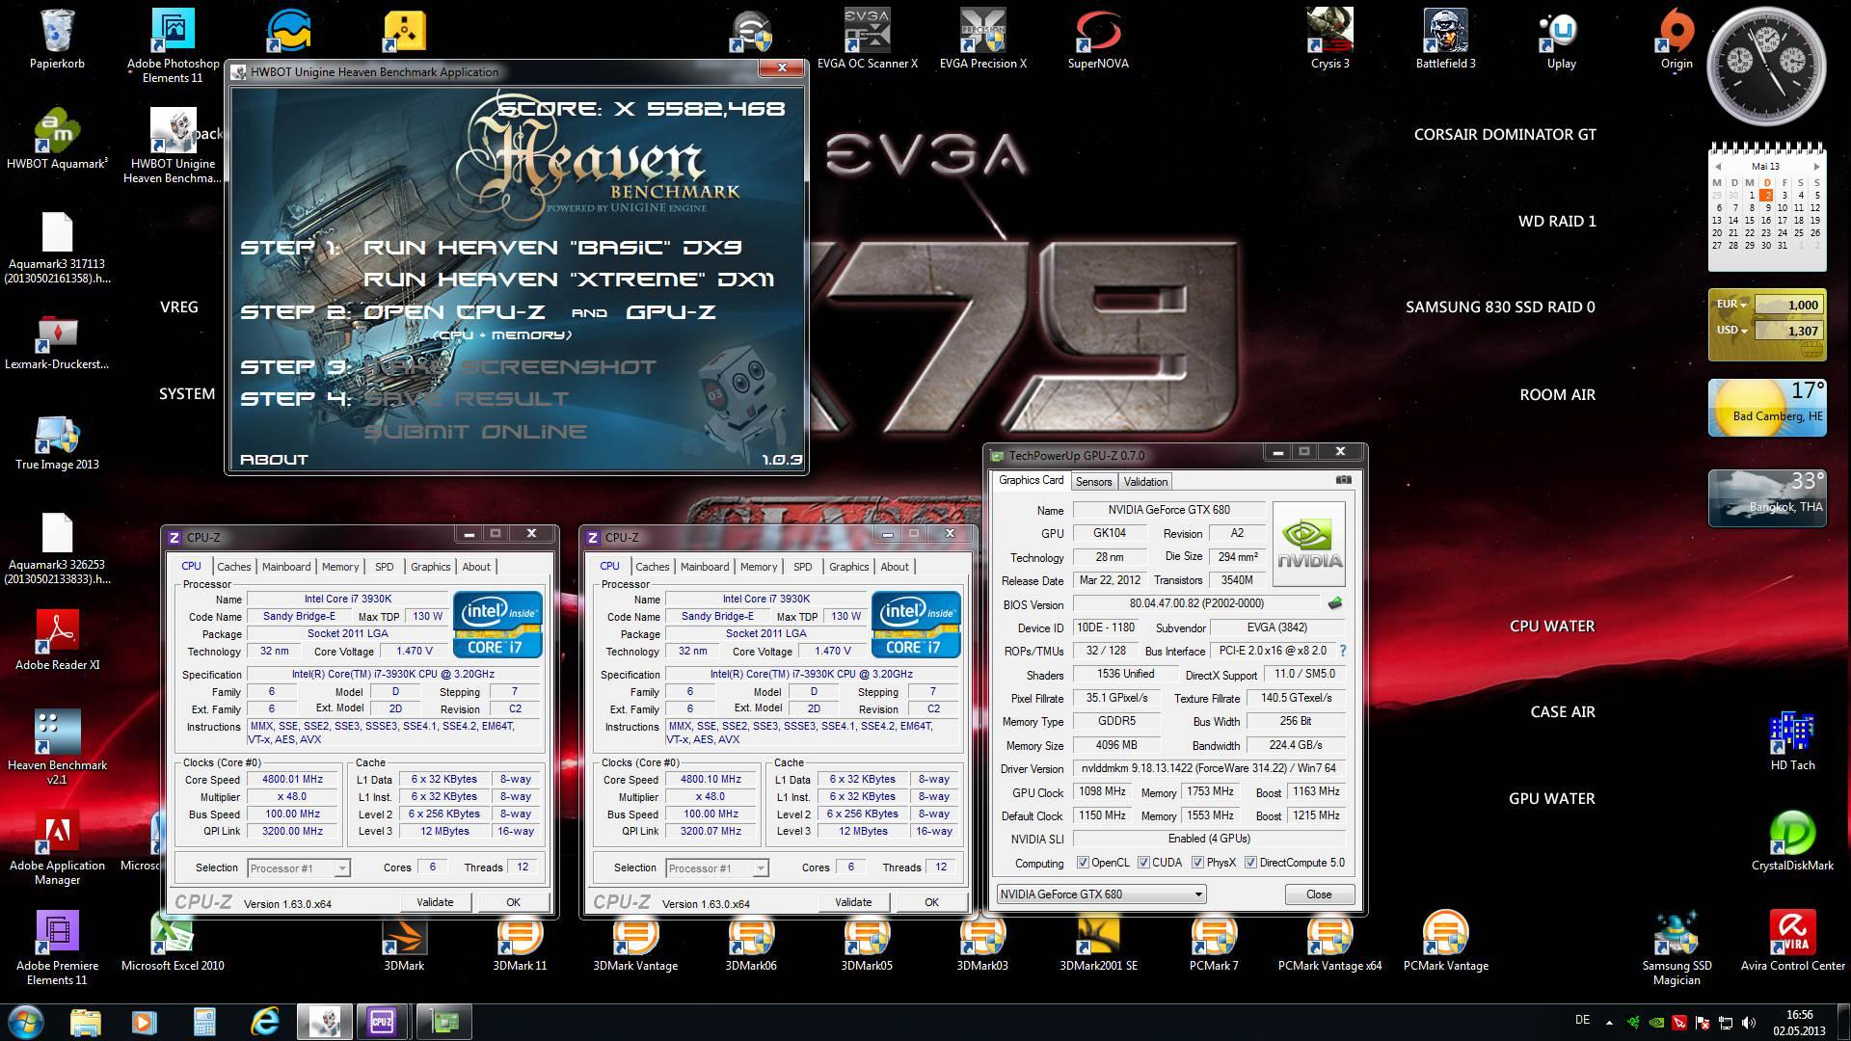Screen dimensions: 1851x1041
Task: Click the analog clock gadget
Action: 1766,66
